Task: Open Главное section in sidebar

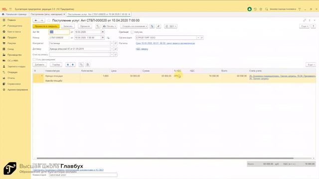Action: [11, 20]
